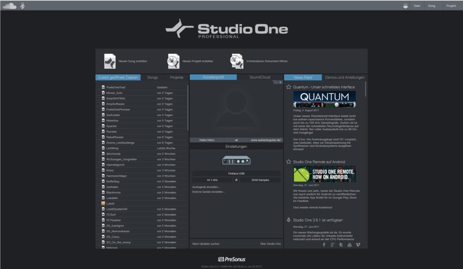Image resolution: width=463 pixels, height=269 pixels.
Task: Select the Künstlerprofil tab
Action: click(x=213, y=77)
